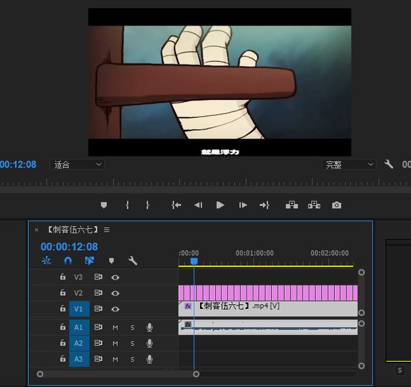
Task: Toggle A1 track targeting
Action: pos(79,327)
